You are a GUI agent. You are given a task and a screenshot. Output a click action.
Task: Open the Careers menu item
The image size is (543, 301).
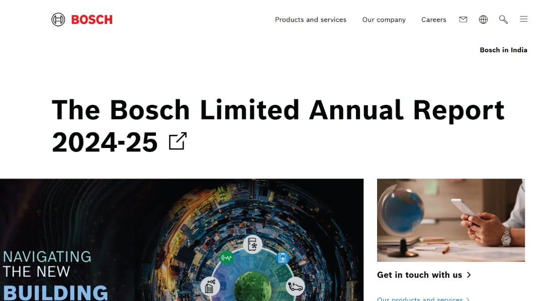(x=433, y=20)
